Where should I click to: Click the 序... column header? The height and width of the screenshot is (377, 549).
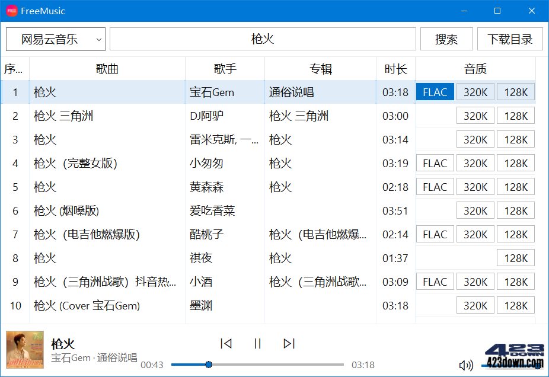click(x=15, y=69)
